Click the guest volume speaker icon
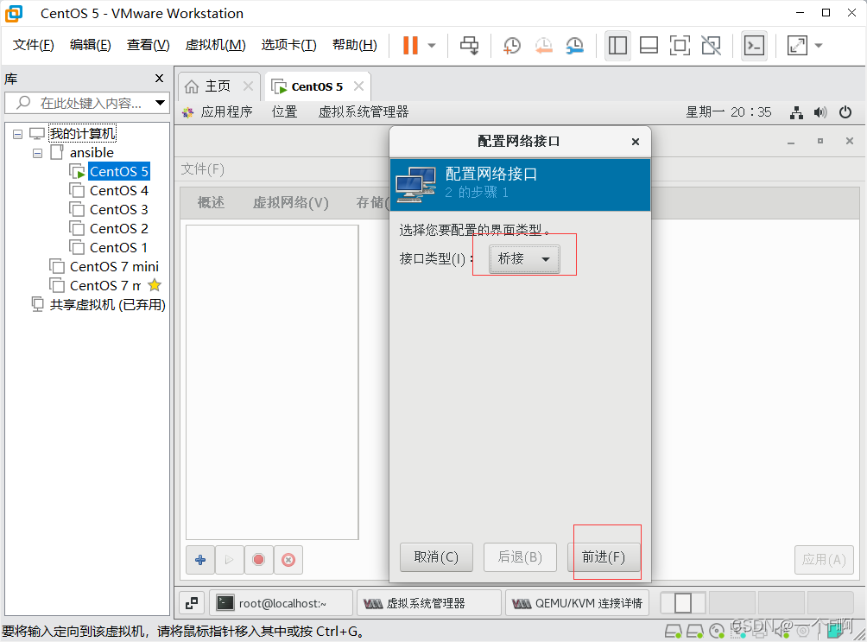Viewport: 867px width, 642px height. [820, 113]
